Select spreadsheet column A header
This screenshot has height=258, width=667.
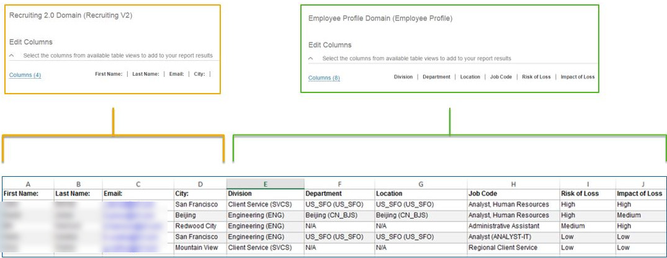pyautogui.click(x=28, y=184)
